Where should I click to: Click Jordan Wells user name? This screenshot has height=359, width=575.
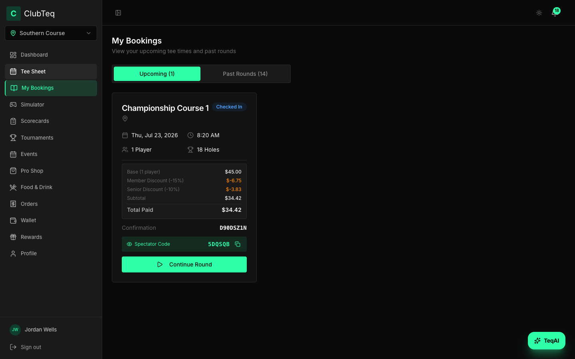click(41, 329)
